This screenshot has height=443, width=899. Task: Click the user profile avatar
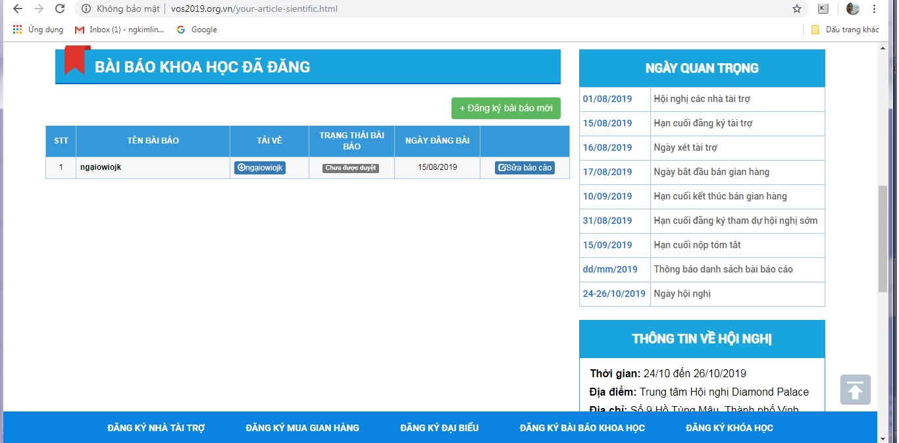point(852,9)
